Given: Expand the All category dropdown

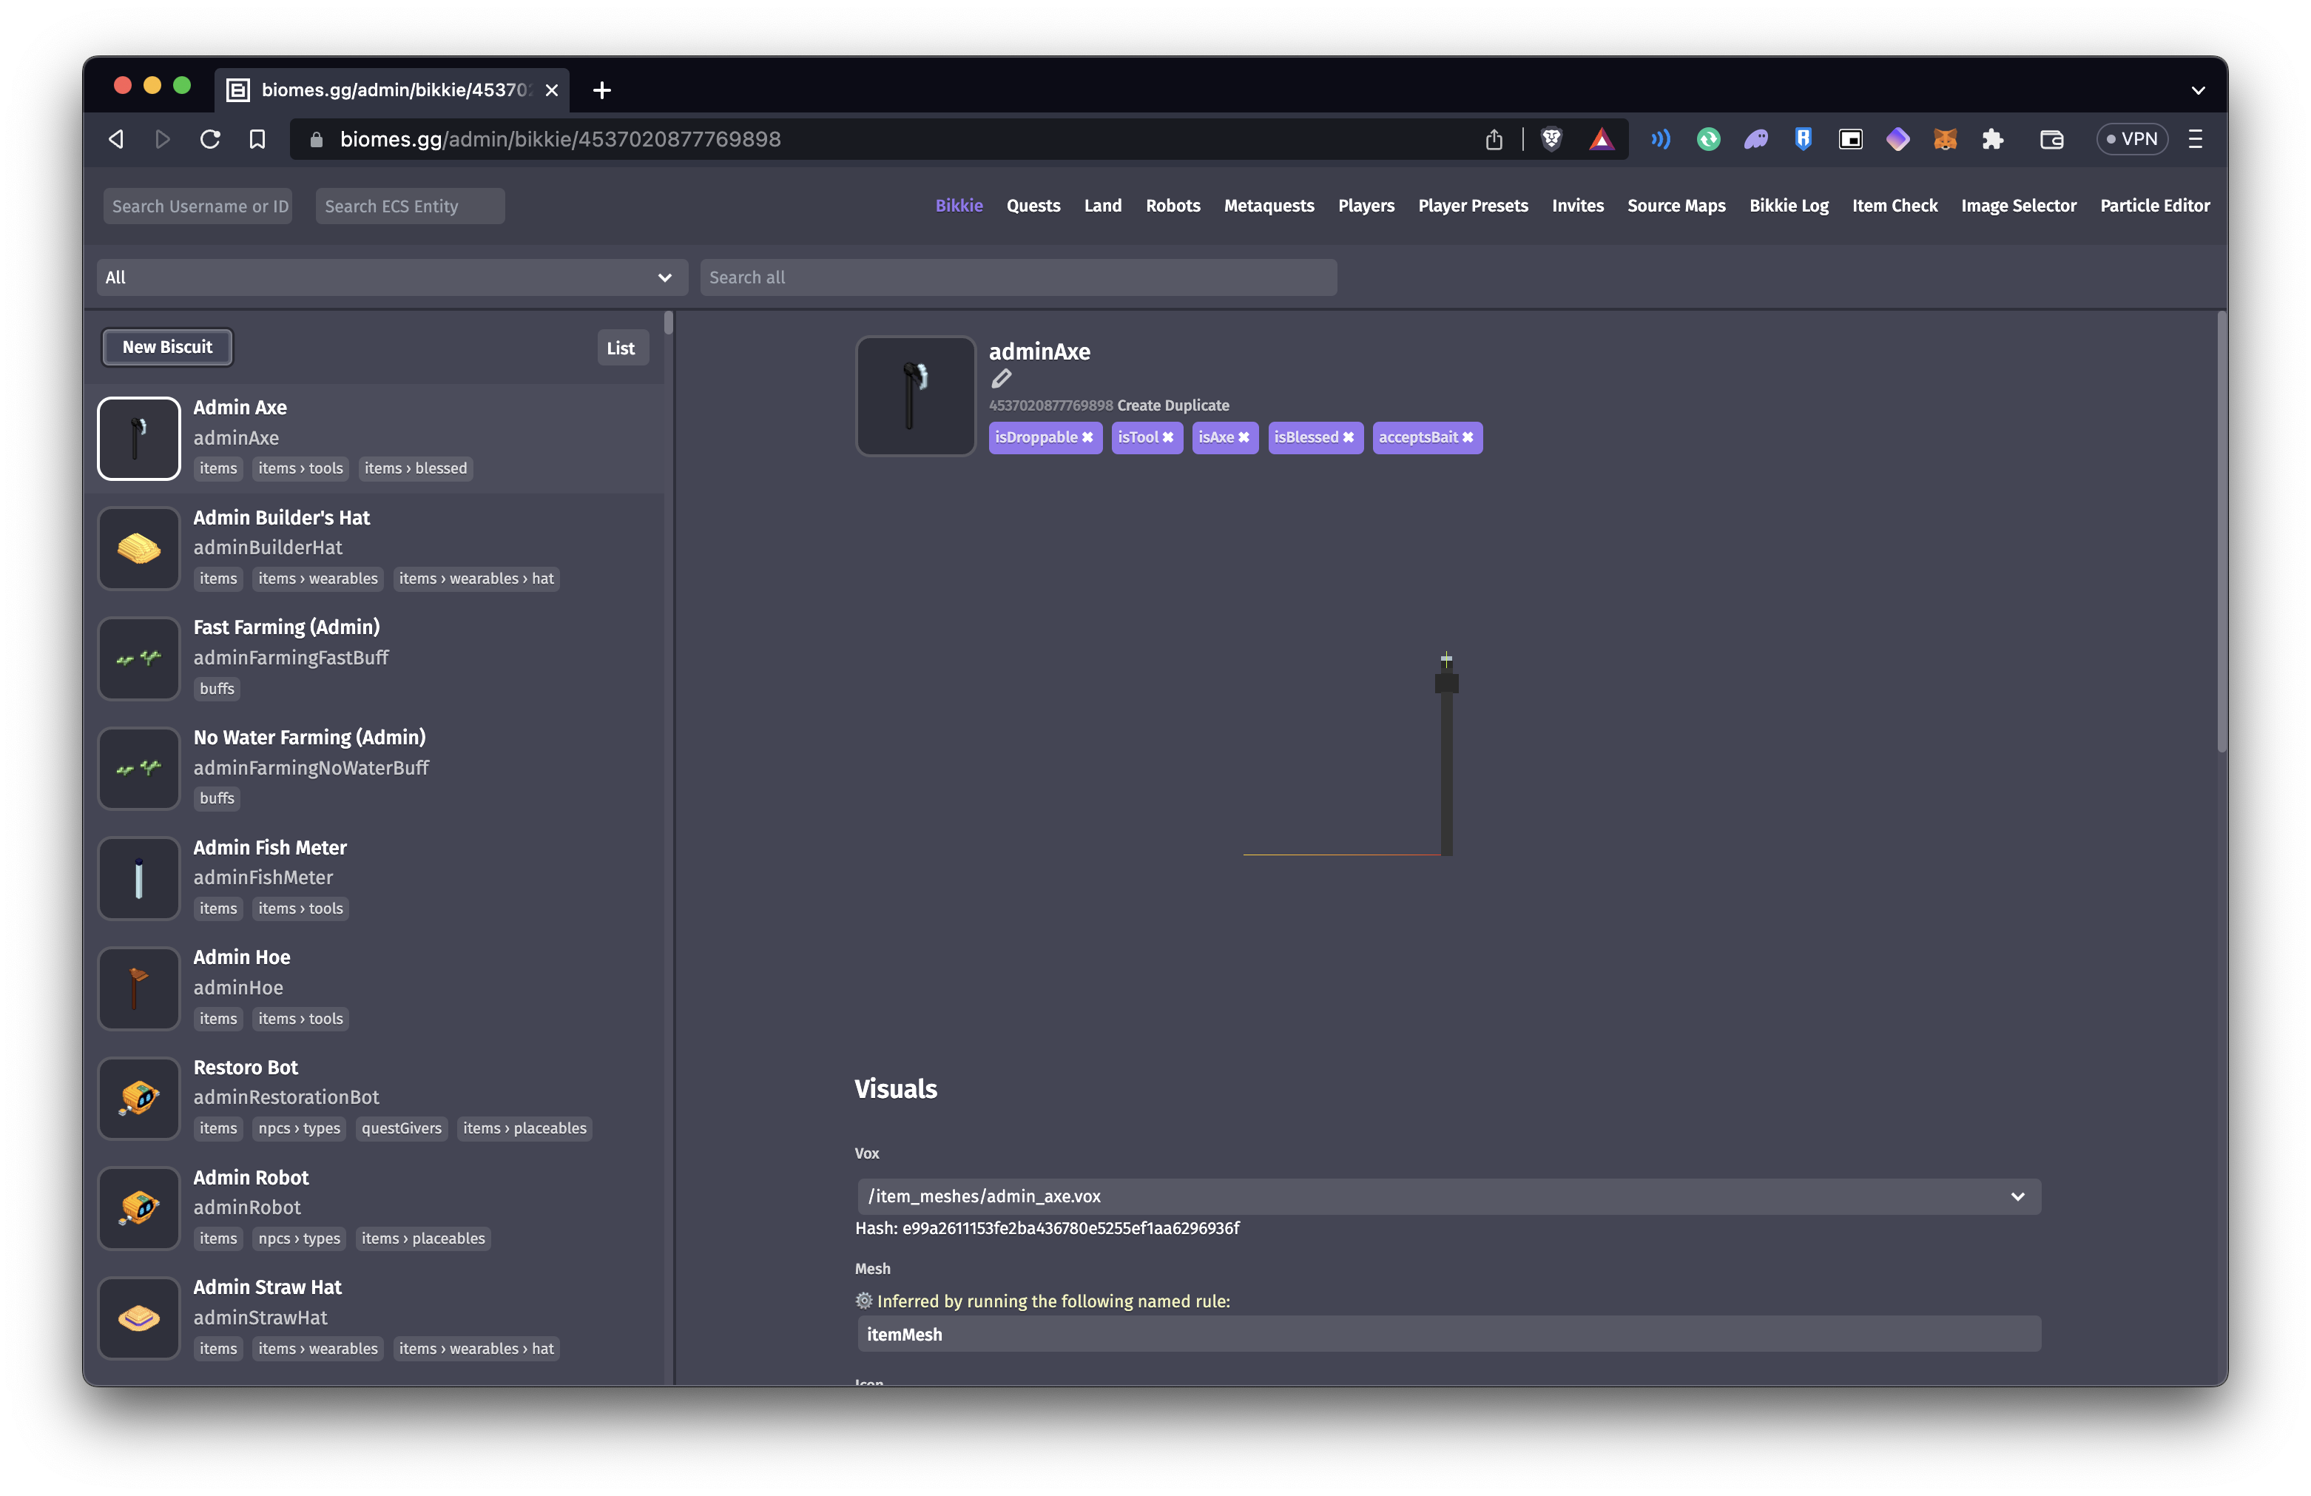Looking at the screenshot, I should [x=391, y=278].
